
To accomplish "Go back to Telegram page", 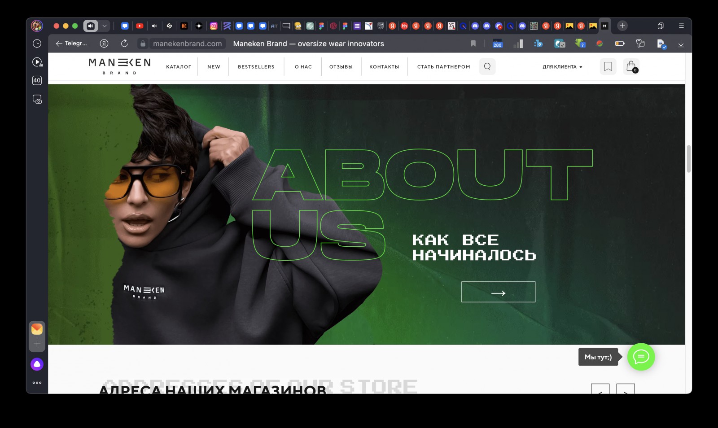I will [x=71, y=44].
